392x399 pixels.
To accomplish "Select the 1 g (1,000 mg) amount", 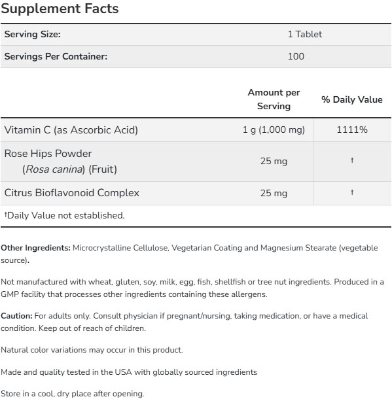I will tap(274, 130).
